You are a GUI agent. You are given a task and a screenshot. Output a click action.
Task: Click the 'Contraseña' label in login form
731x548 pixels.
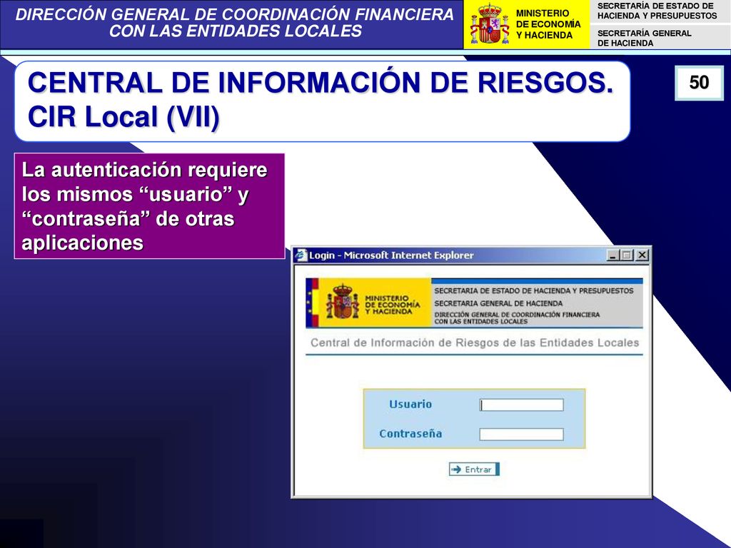coord(410,434)
